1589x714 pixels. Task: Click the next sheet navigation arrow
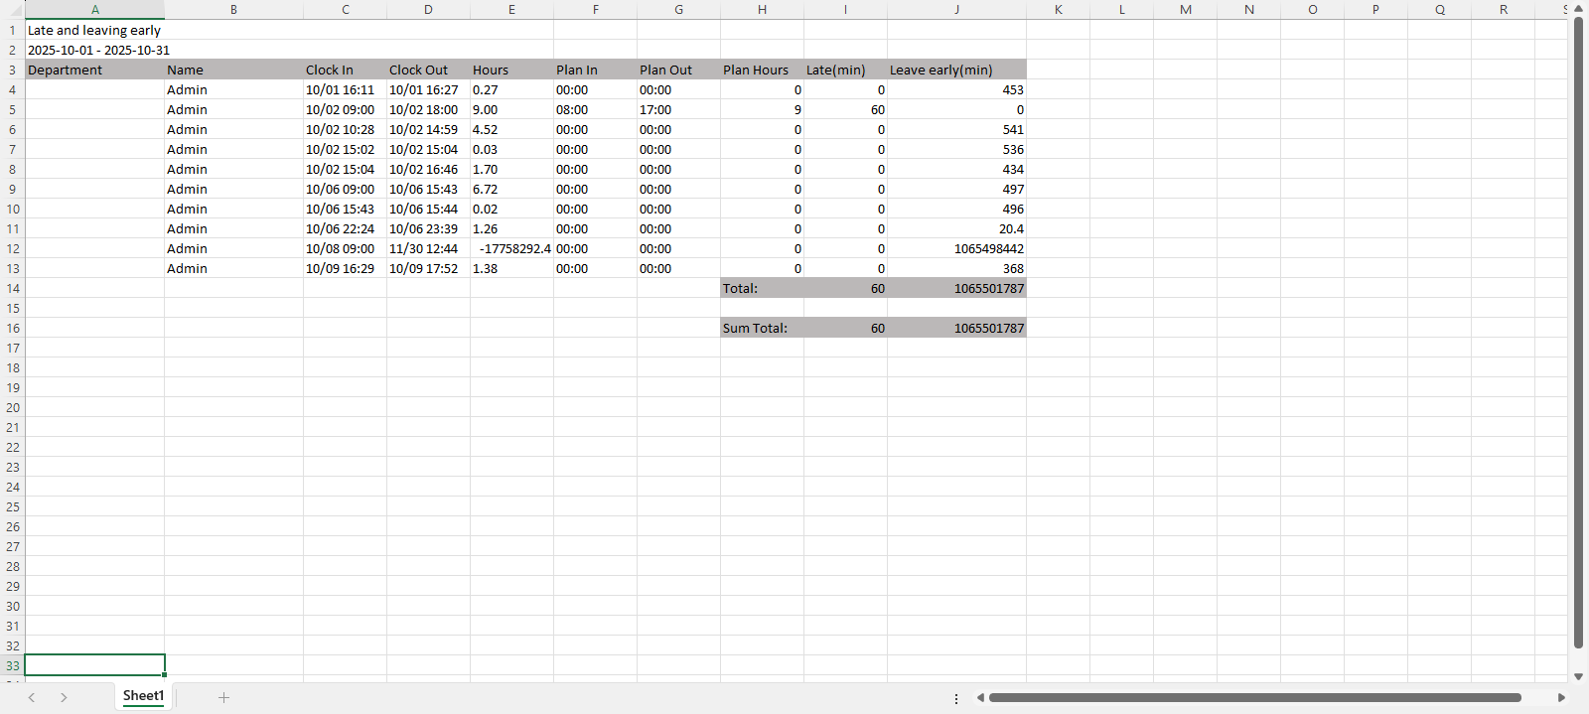pyautogui.click(x=64, y=697)
